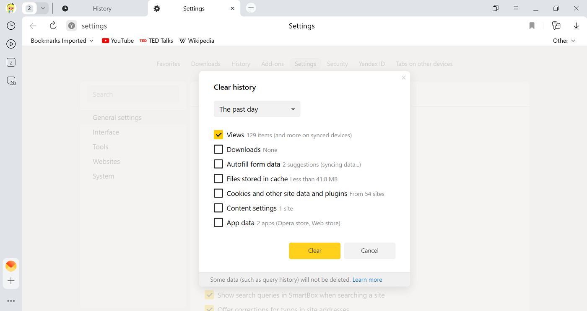Open YouTube bookmark in bookmarks bar
587x311 pixels.
pyautogui.click(x=118, y=41)
